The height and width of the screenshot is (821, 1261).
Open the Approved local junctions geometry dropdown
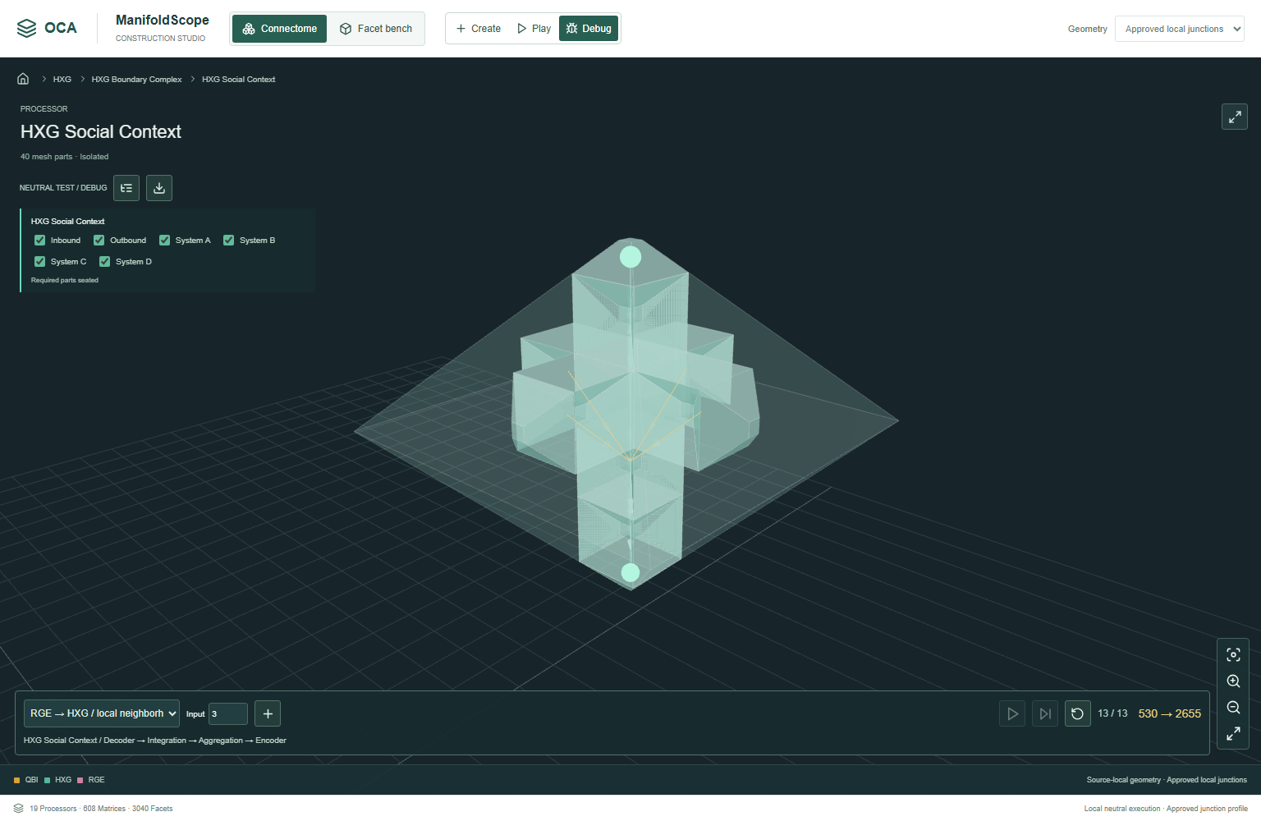(x=1180, y=29)
